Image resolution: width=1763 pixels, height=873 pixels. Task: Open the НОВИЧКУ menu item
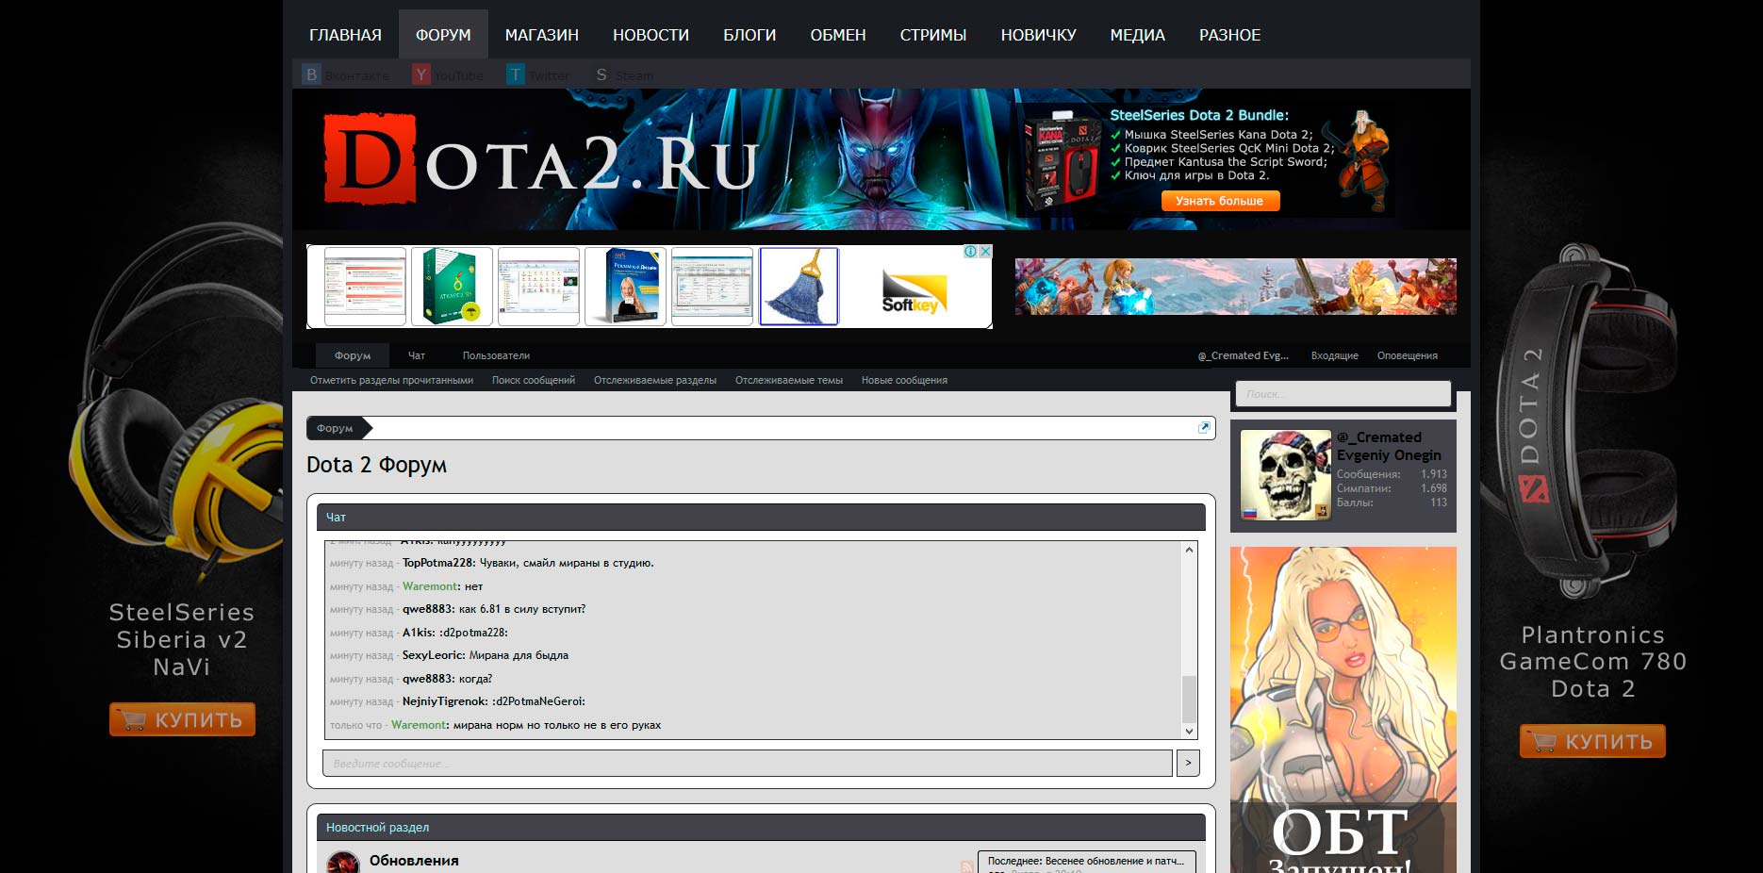point(1038,35)
